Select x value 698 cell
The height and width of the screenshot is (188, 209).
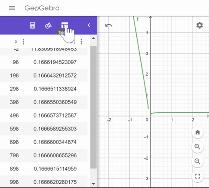14,142
